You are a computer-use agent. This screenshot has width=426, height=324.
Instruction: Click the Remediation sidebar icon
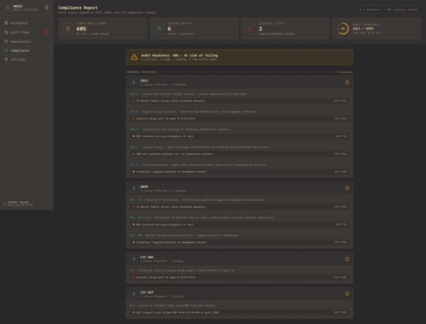(x=6, y=41)
